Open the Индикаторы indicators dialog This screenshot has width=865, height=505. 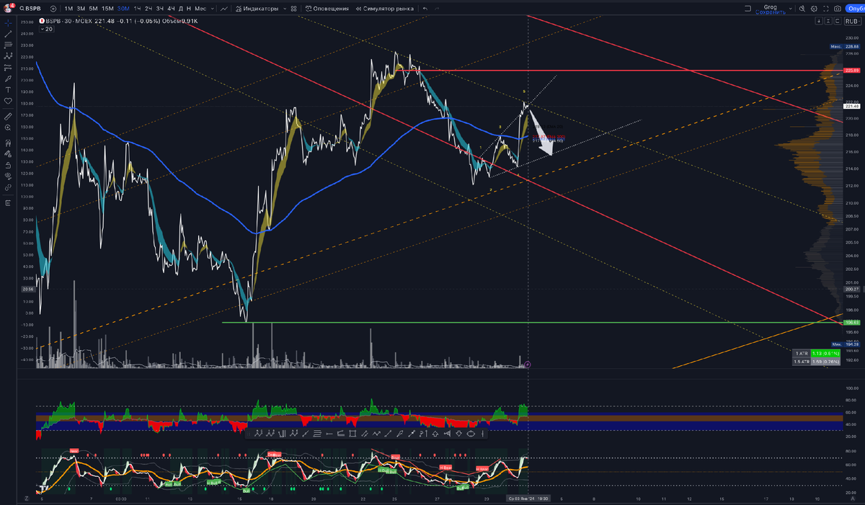pos(257,9)
